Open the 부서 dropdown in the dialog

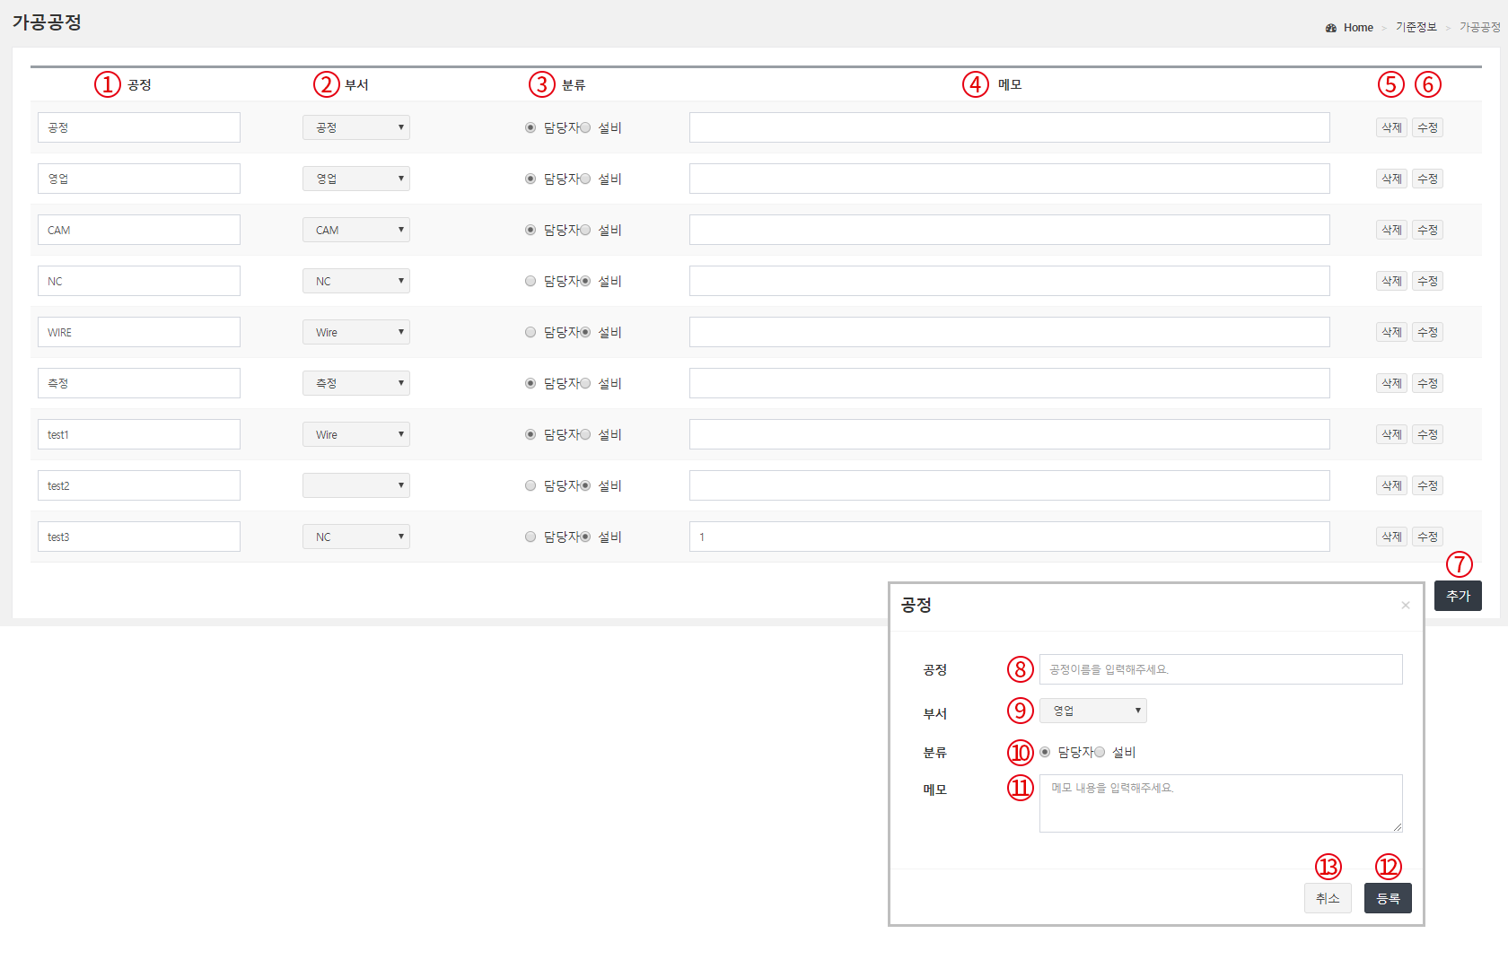(x=1092, y=711)
